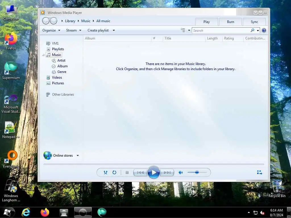291x218 pixels.
Task: Switch to Now Playing view
Action: click(259, 173)
